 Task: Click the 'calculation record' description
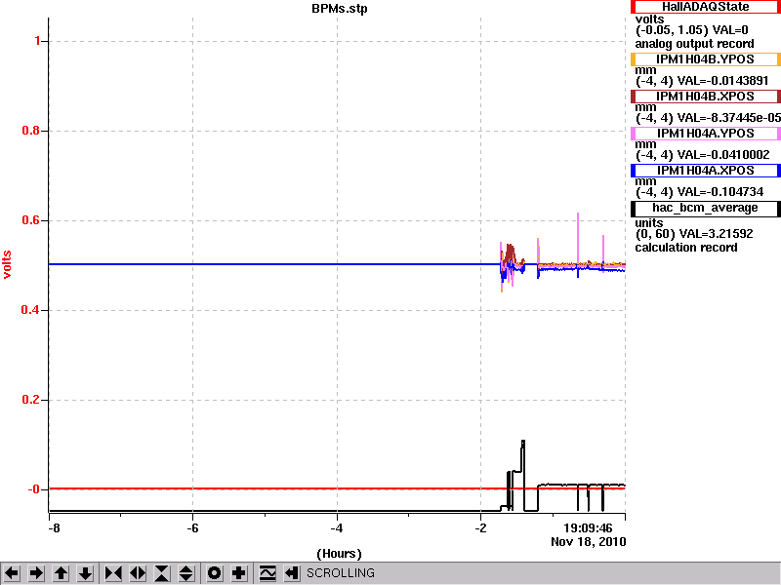tap(686, 248)
